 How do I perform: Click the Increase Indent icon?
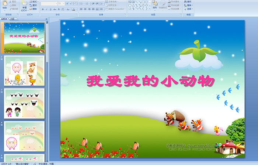click(97, 3)
